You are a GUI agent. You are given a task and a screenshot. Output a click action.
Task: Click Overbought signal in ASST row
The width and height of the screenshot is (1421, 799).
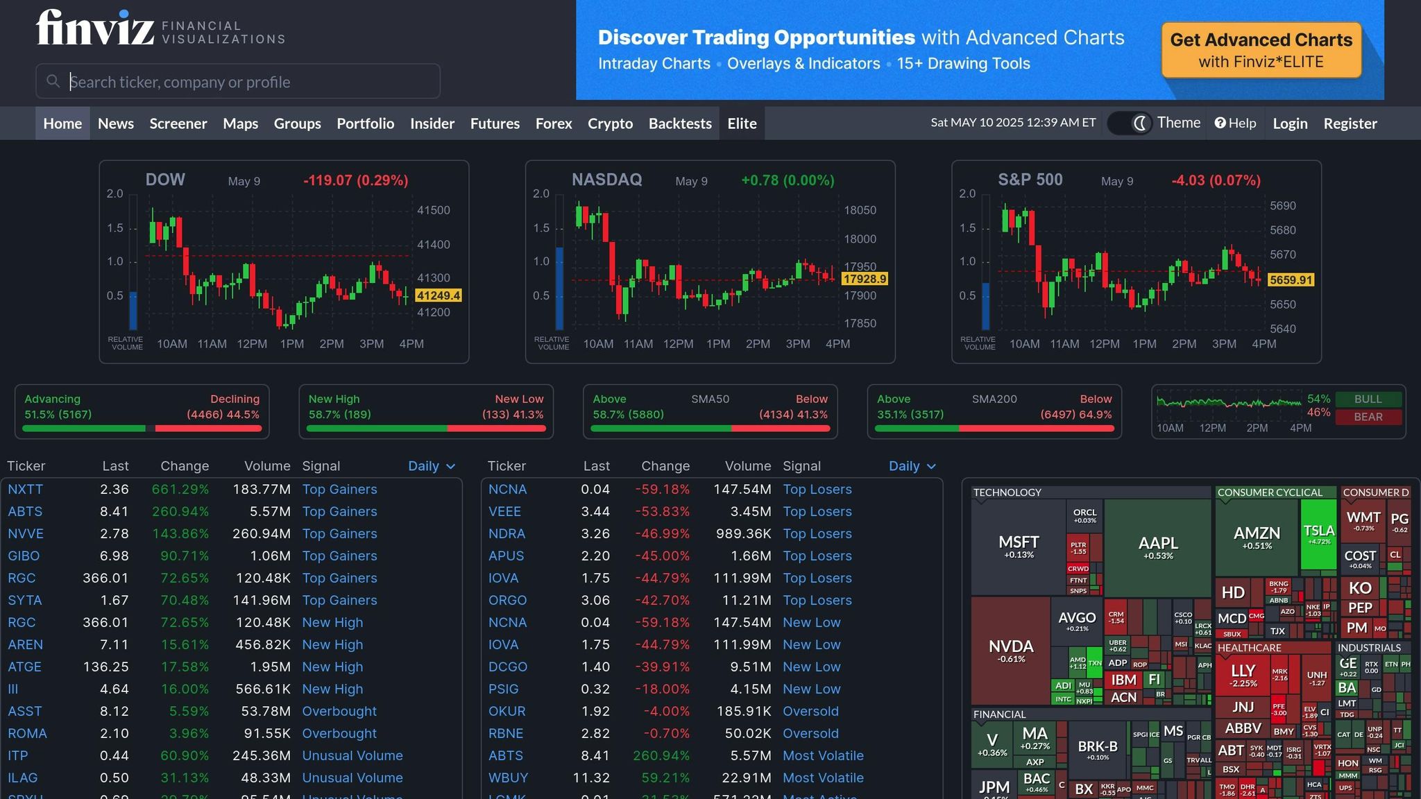click(340, 711)
